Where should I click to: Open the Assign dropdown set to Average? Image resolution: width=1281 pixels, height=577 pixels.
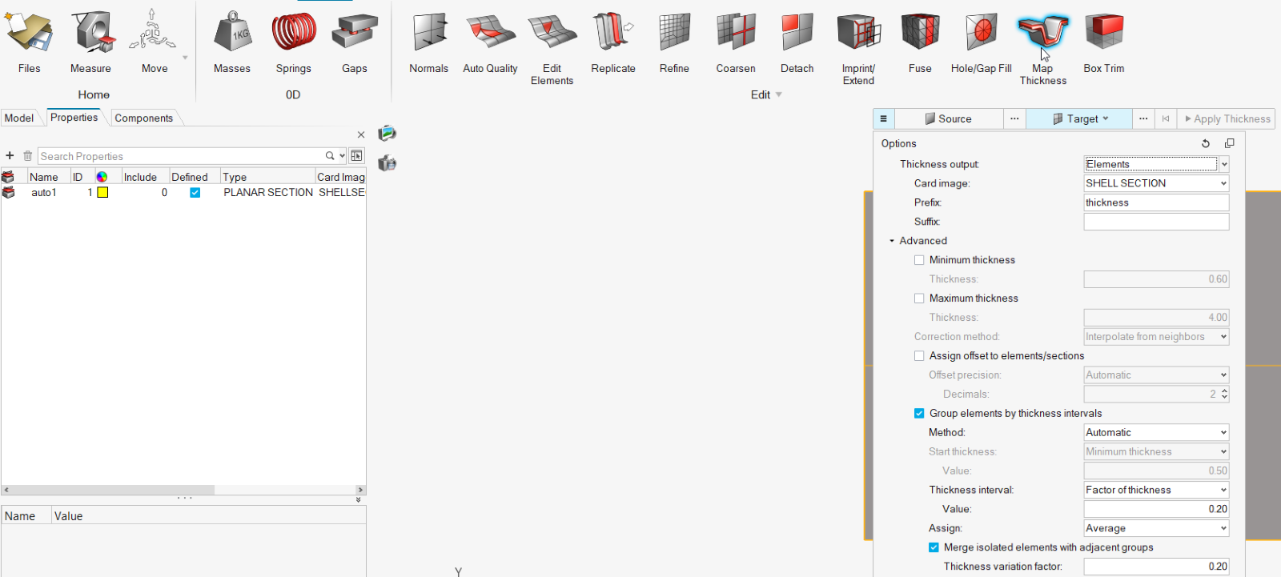[1156, 528]
